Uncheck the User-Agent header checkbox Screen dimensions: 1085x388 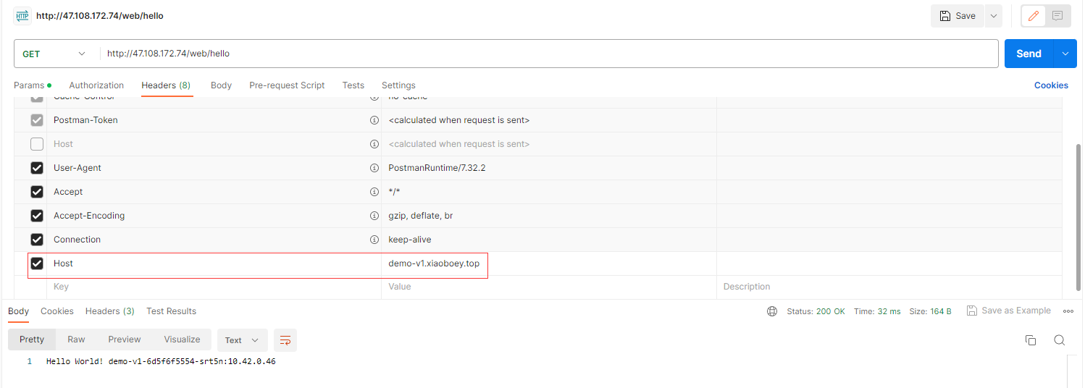coord(37,168)
